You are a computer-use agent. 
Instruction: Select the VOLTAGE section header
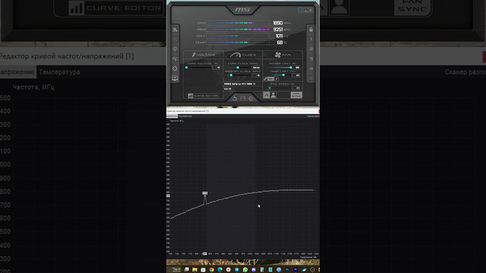tap(203, 55)
